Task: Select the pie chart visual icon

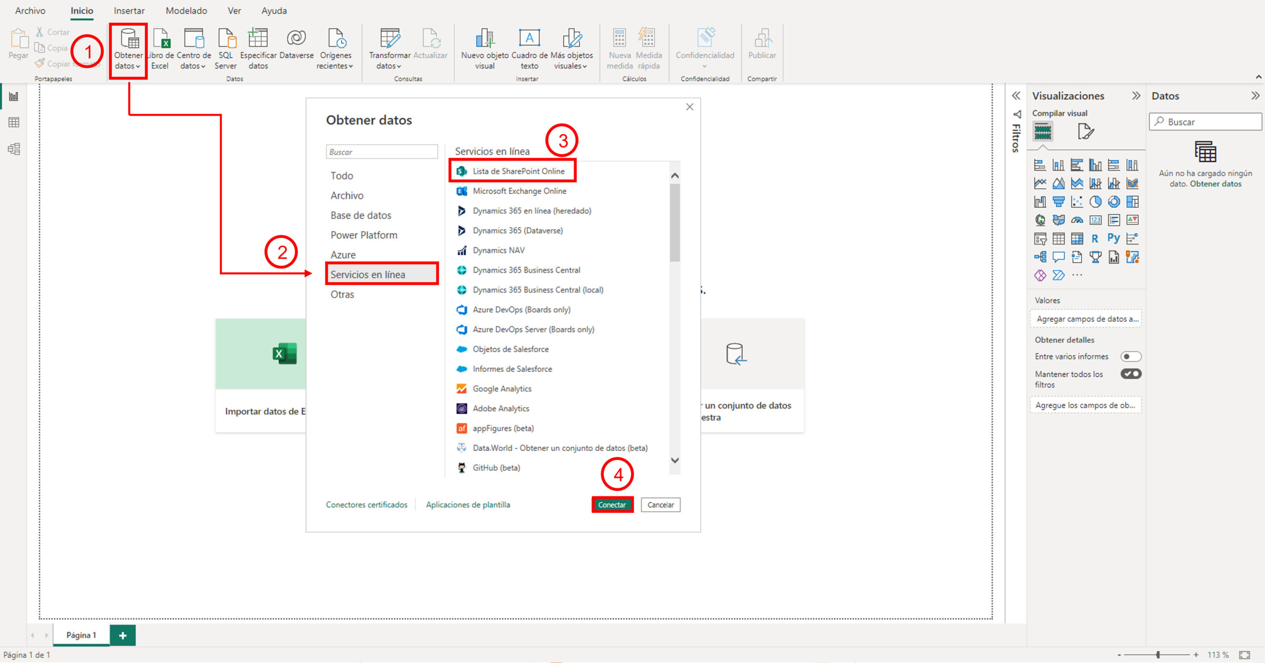Action: [1096, 202]
